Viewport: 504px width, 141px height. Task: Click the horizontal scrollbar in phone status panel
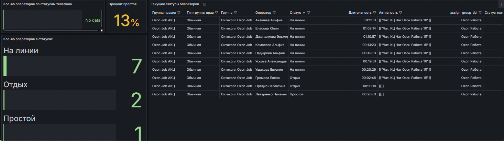52,31
